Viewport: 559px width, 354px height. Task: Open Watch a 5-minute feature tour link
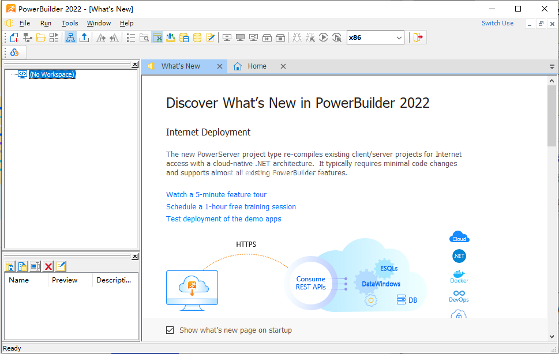tap(216, 195)
